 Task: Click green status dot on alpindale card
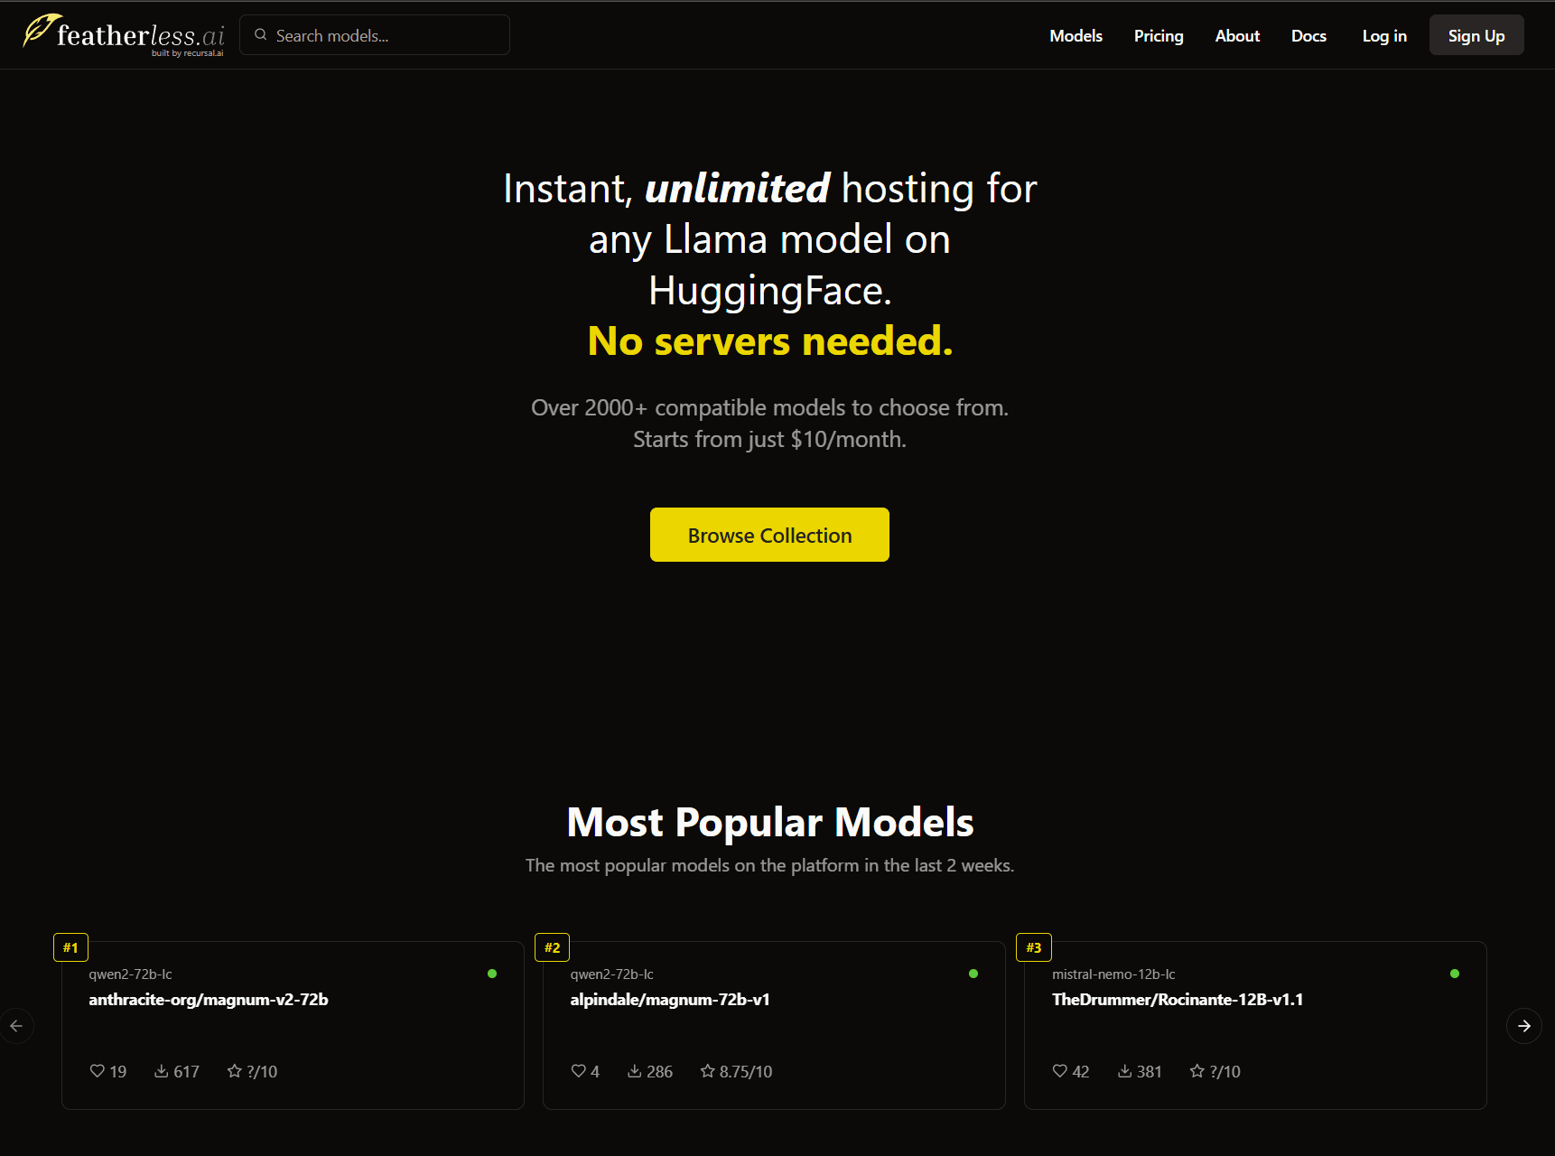pos(973,974)
